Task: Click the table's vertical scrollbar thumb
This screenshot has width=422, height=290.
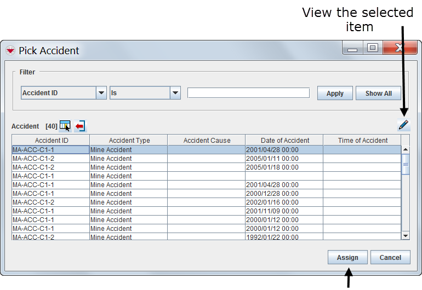Action: [x=406, y=164]
